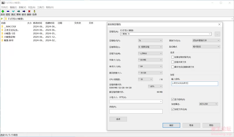Open the AES-256 encryption method dropdown
234x137 pixels.
click(x=208, y=104)
